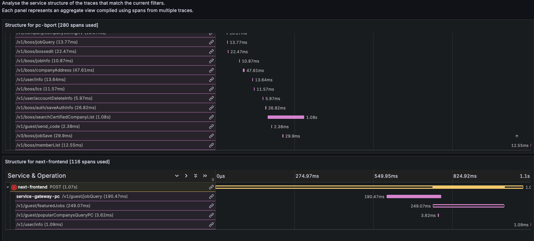Click link icon for /v1/boss/jobQuery span
The width and height of the screenshot is (534, 241).
pyautogui.click(x=211, y=42)
